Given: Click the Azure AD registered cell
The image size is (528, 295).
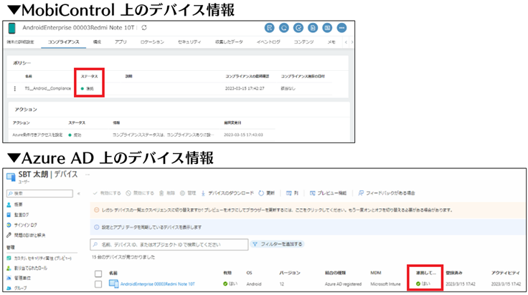Looking at the screenshot, I should (x=343, y=284).
